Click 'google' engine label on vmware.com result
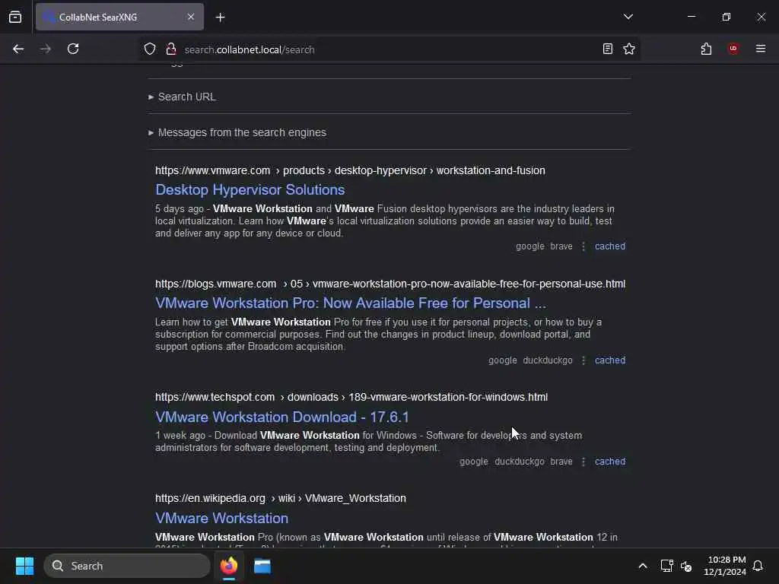The image size is (779, 584). point(529,246)
